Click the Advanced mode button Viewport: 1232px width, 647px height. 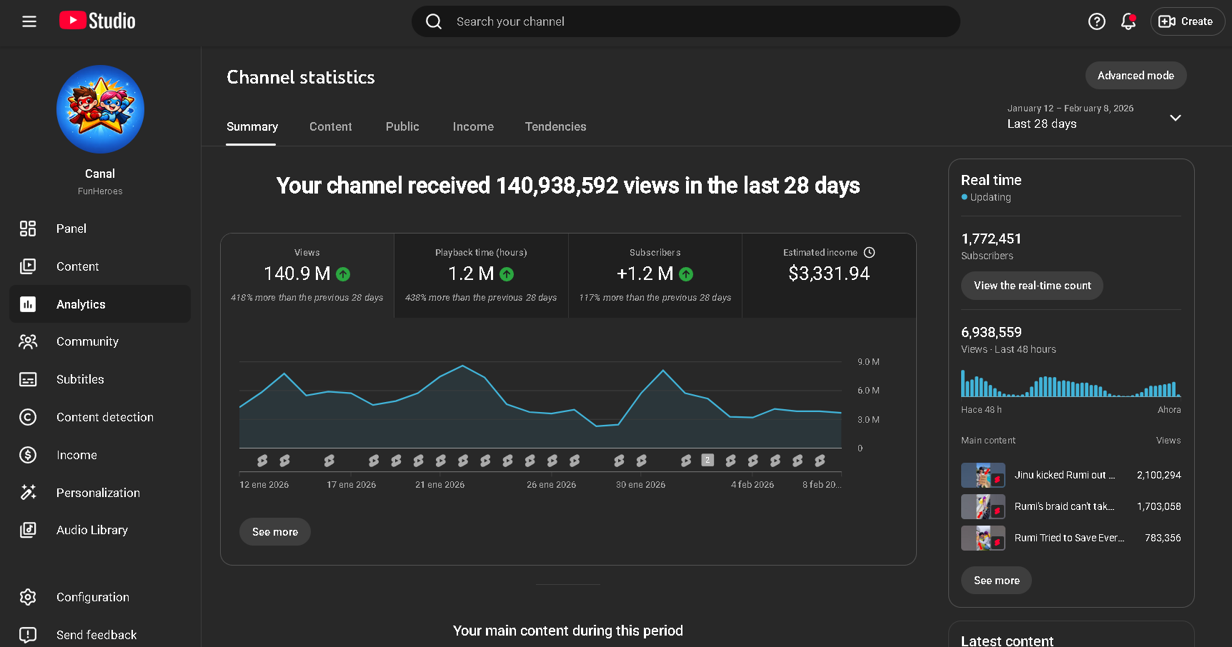(x=1136, y=76)
